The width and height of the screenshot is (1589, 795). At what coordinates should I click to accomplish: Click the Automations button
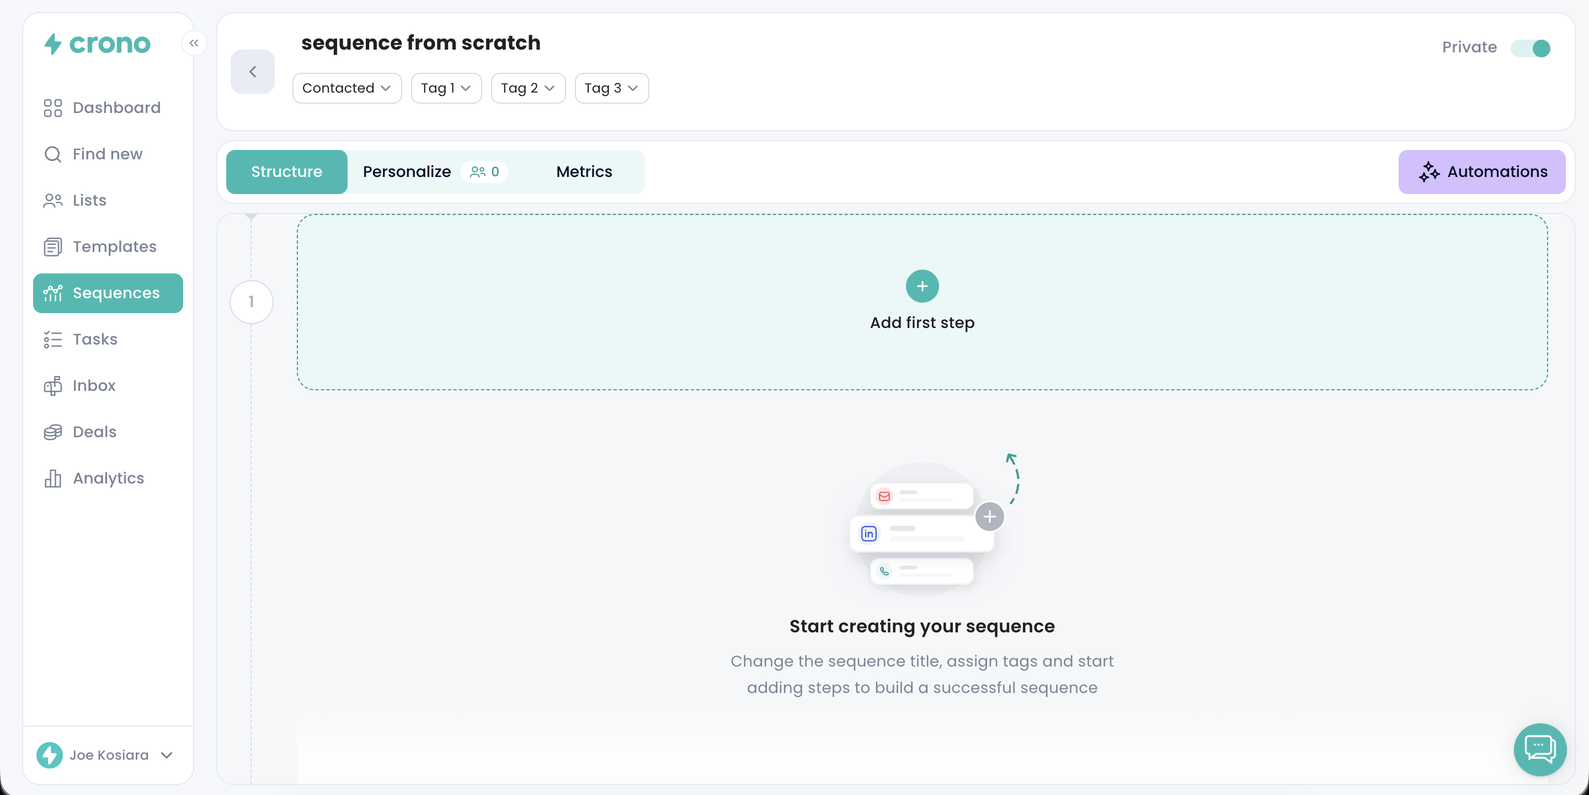[x=1481, y=172]
